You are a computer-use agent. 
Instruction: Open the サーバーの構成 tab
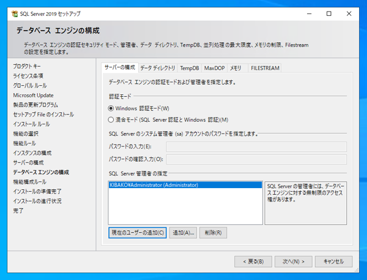click(120, 67)
